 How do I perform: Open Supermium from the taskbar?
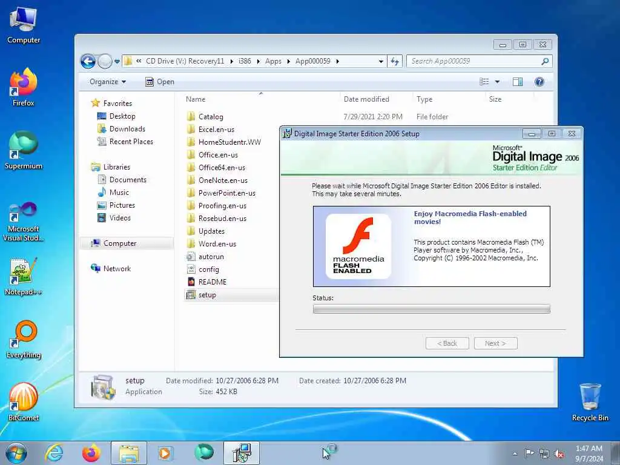coord(204,453)
